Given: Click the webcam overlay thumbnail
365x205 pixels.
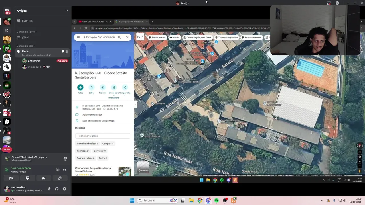Looking at the screenshot, I should (x=315, y=30).
